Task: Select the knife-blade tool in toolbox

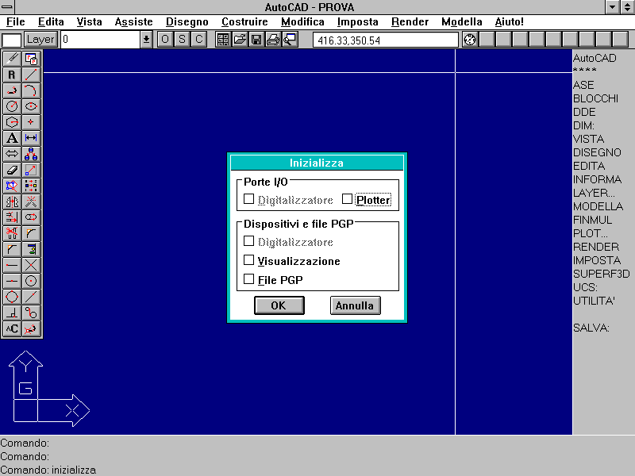Action: (12, 59)
